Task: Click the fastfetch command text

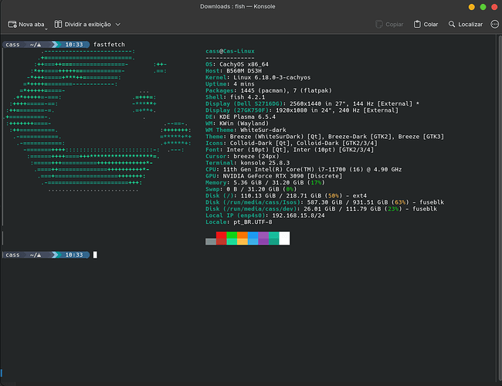Action: [107, 45]
